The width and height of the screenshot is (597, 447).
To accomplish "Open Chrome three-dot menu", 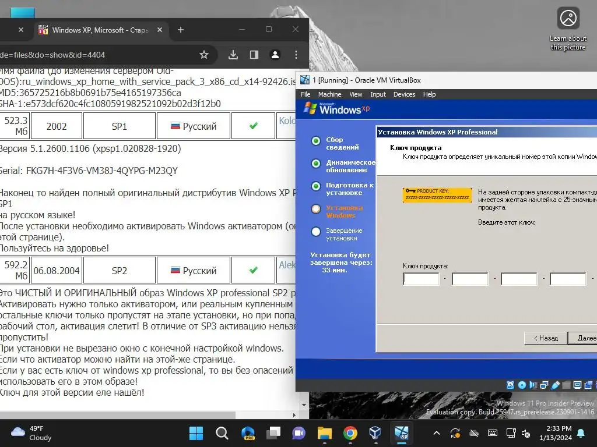I will coord(296,55).
